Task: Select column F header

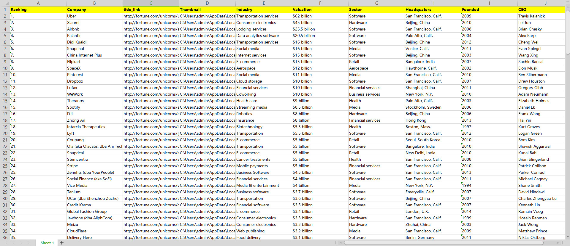Action: point(320,3)
